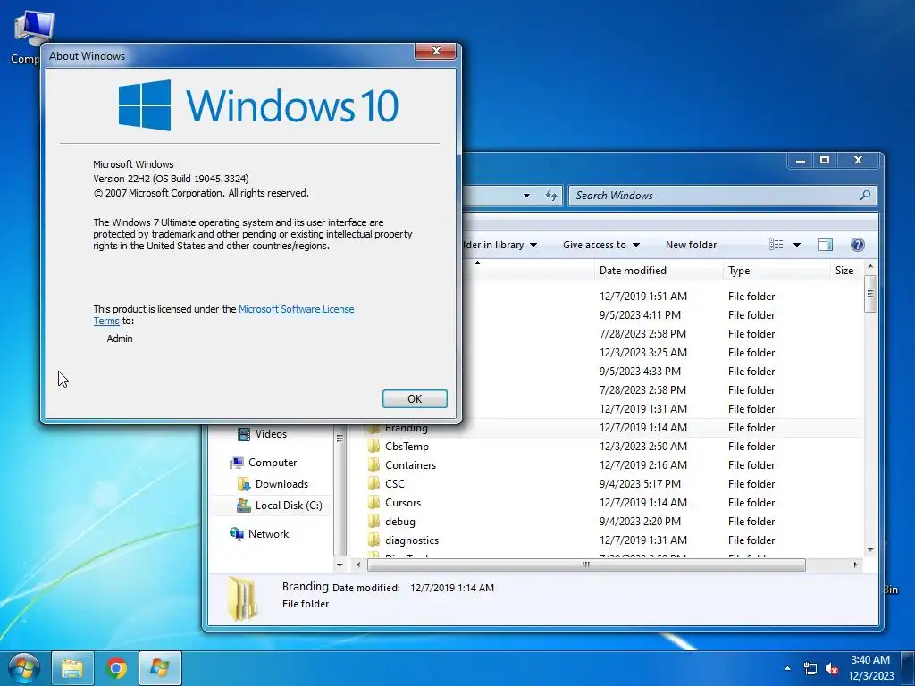Image resolution: width=915 pixels, height=686 pixels.
Task: Click the horizontal scrollbar left arrow
Action: [357, 565]
